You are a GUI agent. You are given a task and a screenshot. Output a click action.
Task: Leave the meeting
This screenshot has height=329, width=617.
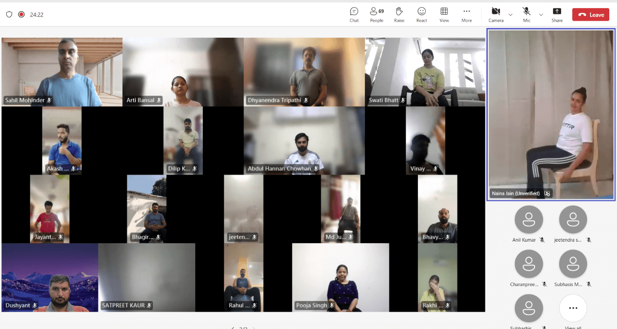point(590,14)
